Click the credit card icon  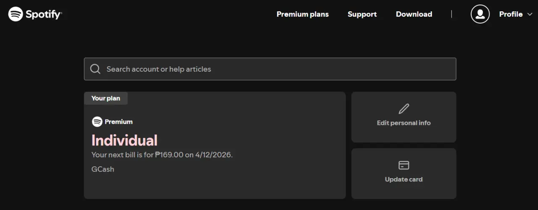[403, 165]
